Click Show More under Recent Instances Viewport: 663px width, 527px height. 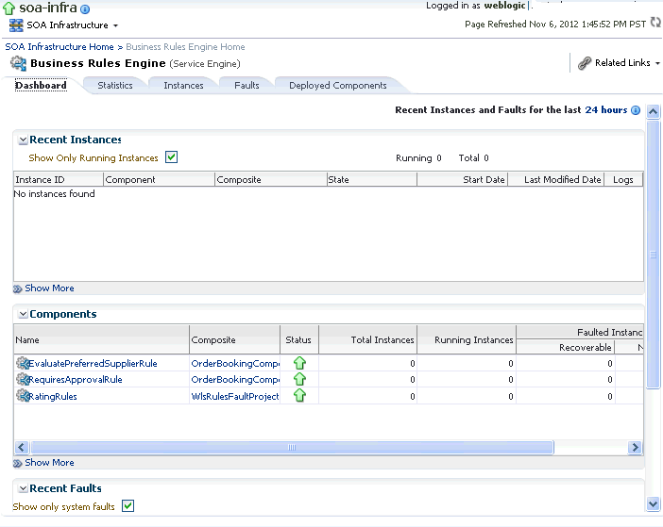(49, 288)
